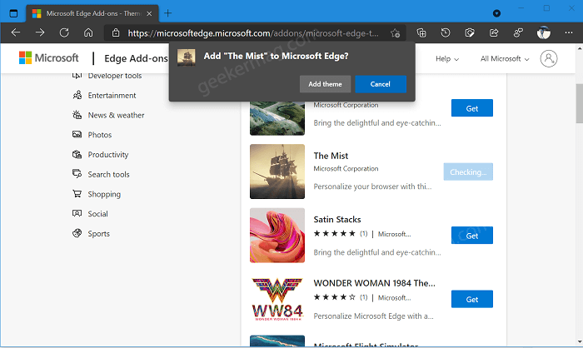Click the Checking... button for The Mist
Image resolution: width=583 pixels, height=348 pixels.
(x=468, y=172)
